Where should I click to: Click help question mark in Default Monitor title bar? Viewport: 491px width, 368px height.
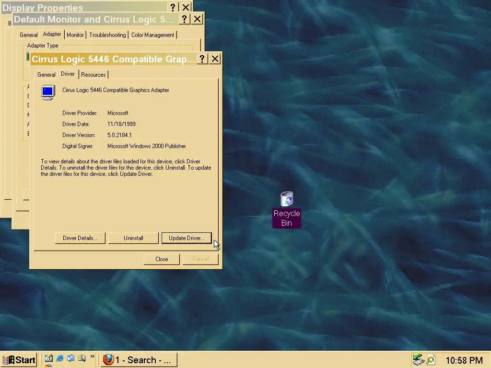point(185,19)
